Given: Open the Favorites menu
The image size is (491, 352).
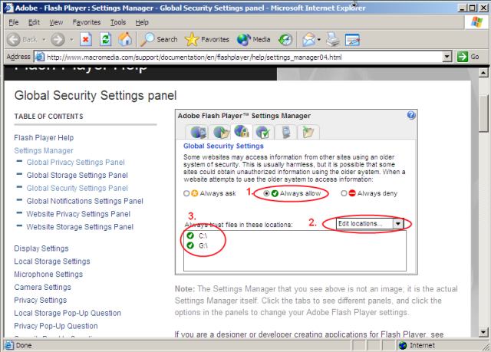Looking at the screenshot, I should tap(87, 22).
